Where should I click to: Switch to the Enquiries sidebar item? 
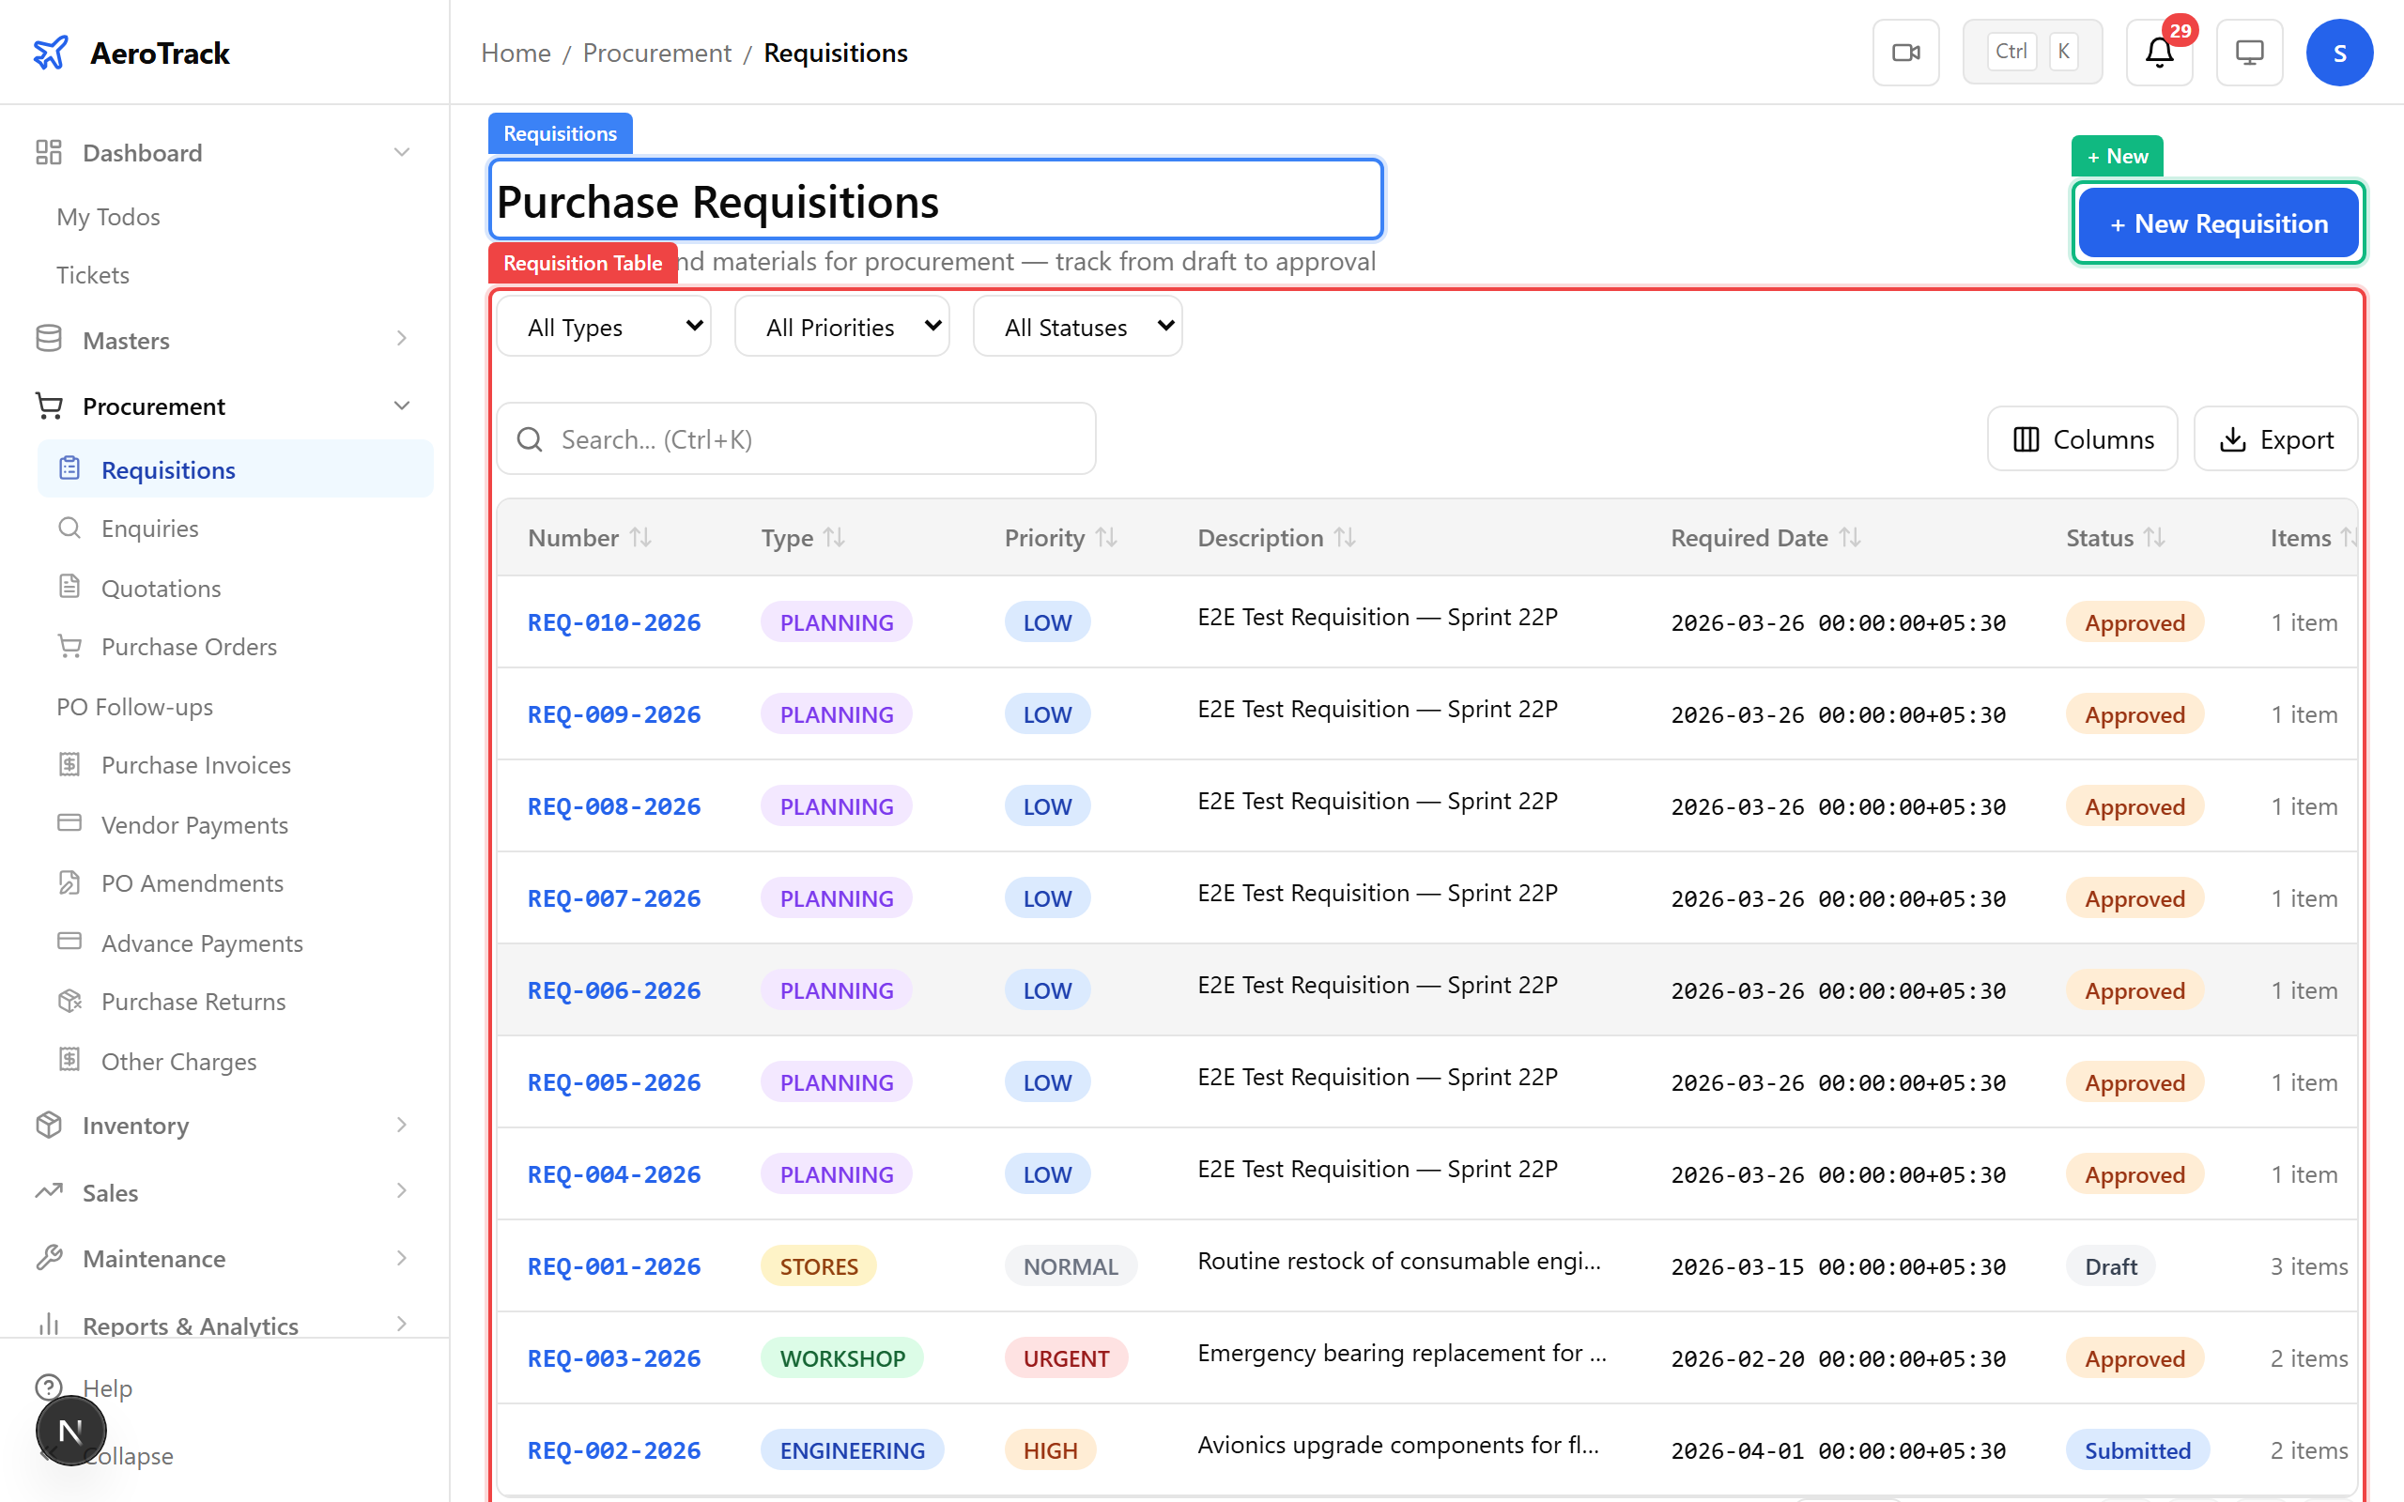click(x=149, y=528)
